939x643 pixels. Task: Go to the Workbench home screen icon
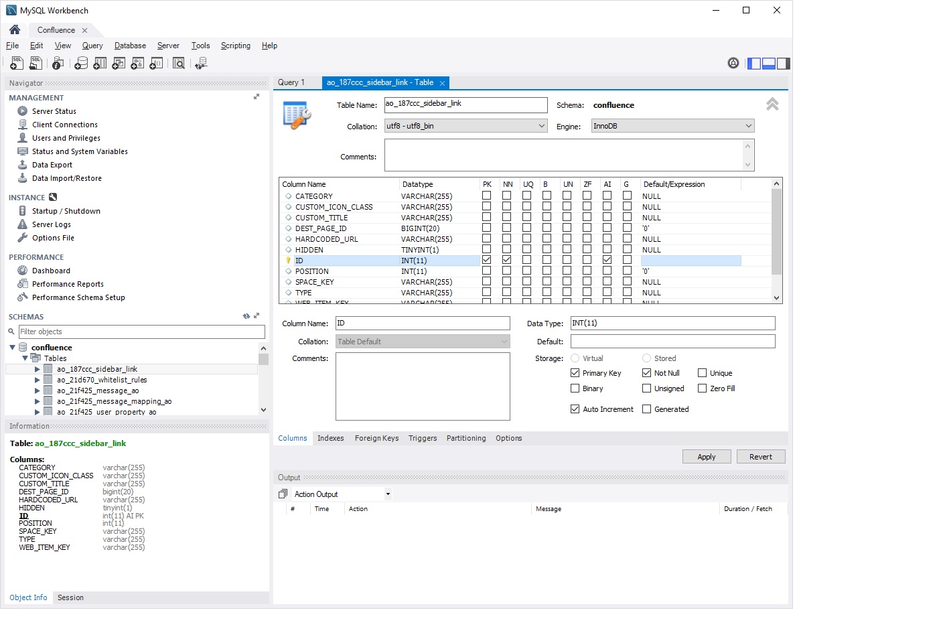pyautogui.click(x=15, y=29)
